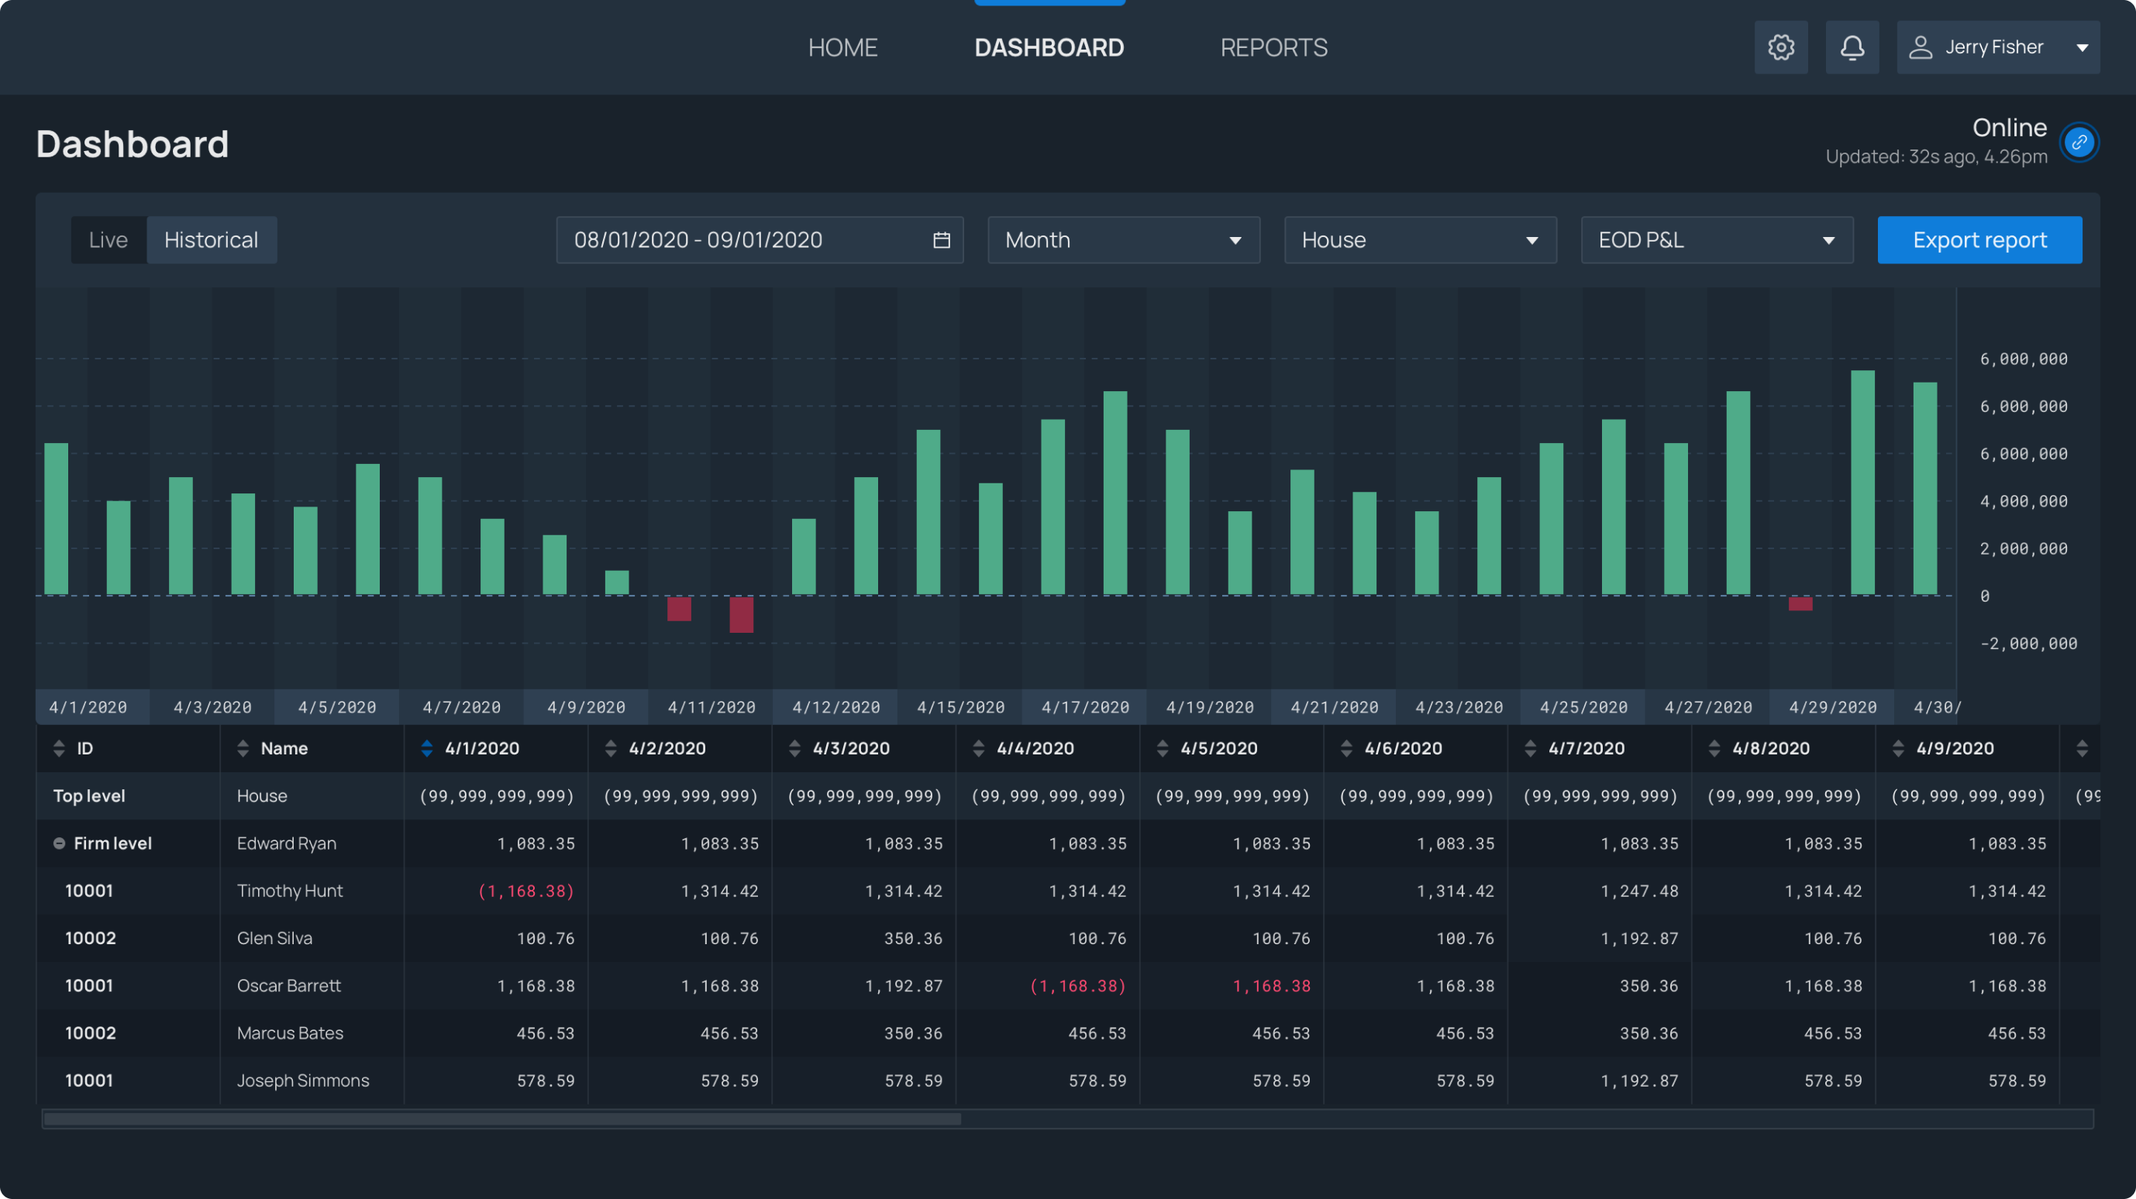Open the notifications bell
2136x1199 pixels.
(x=1852, y=47)
